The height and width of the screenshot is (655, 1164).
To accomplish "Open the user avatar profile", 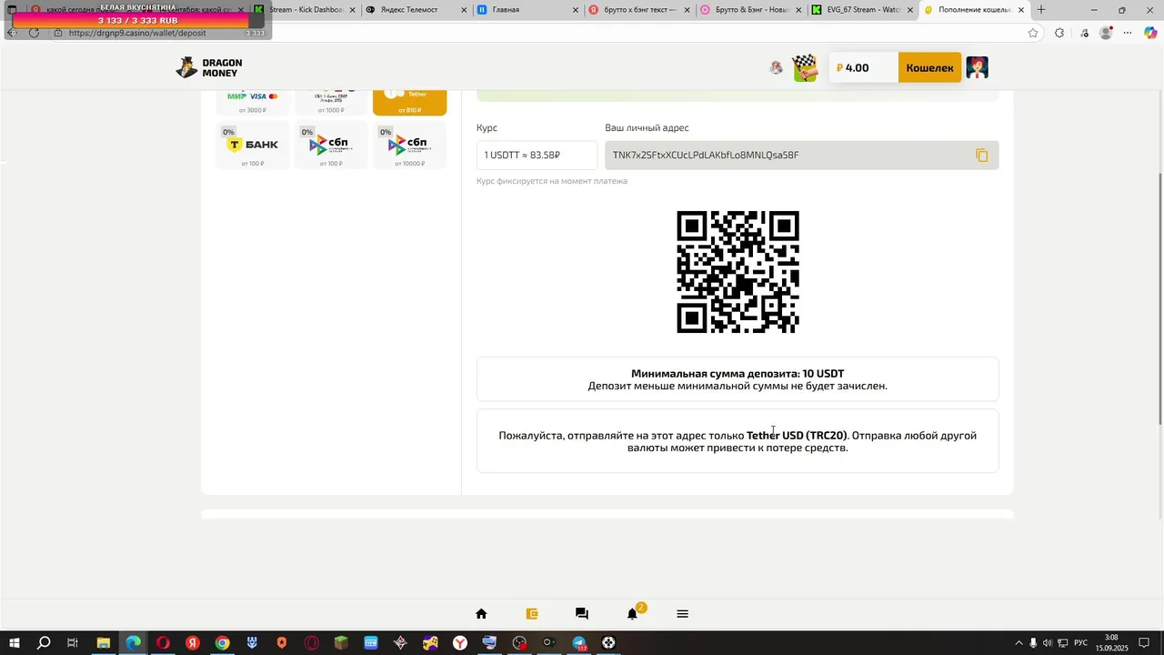I will pos(977,67).
